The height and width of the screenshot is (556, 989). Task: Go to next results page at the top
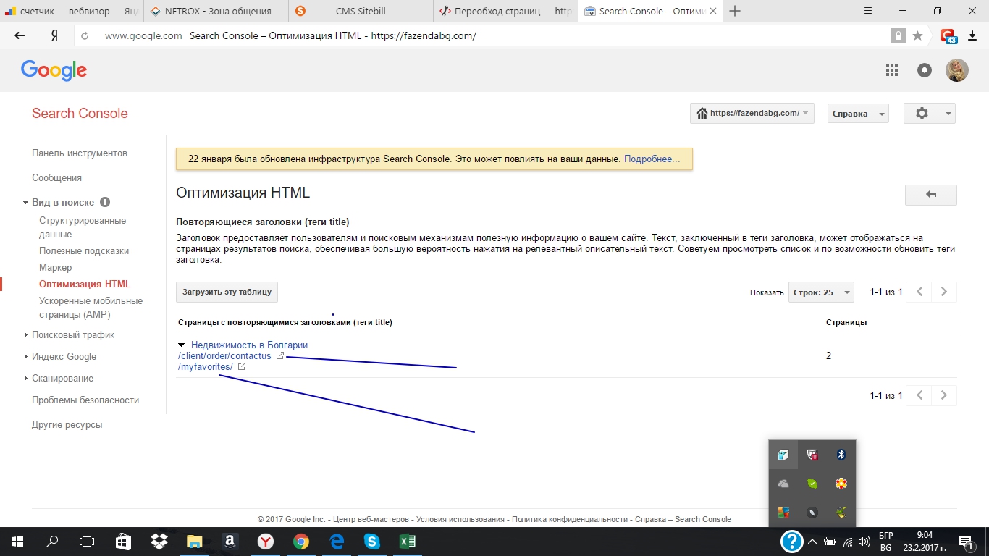[944, 292]
